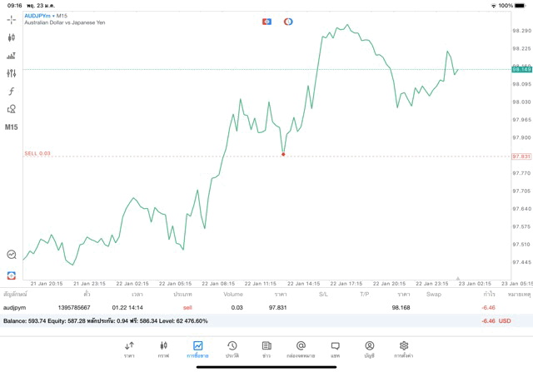533x372 pixels.
Task: Expand the panel using the small triangle handle
Action: point(457,279)
